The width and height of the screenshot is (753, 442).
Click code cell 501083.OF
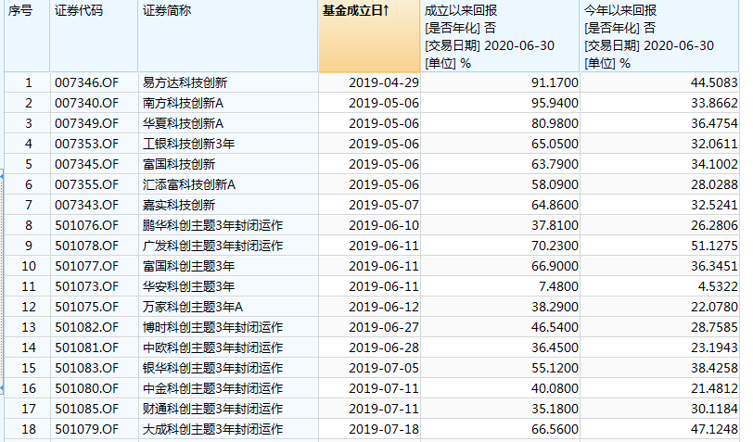point(86,368)
